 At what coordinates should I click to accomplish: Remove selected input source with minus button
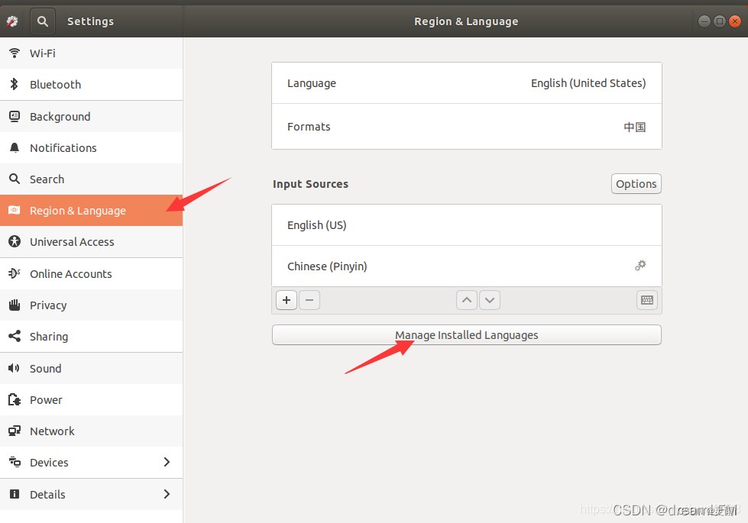point(309,300)
